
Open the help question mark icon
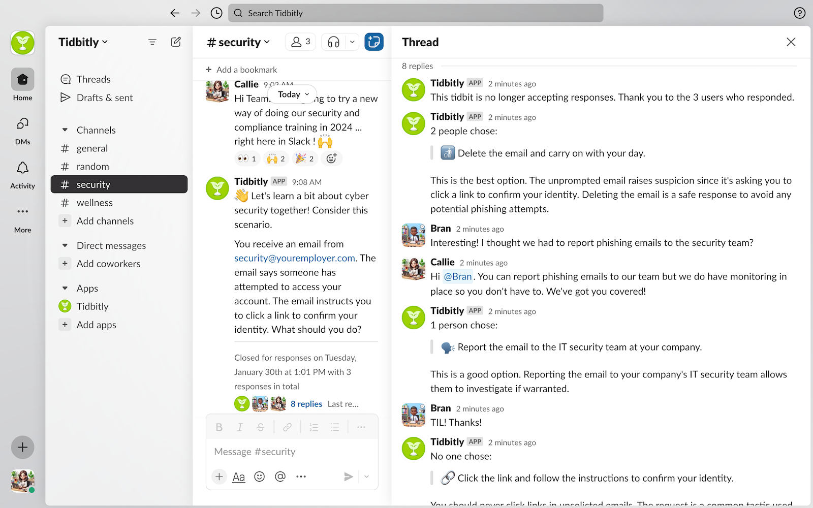coord(799,13)
